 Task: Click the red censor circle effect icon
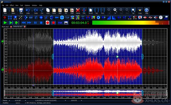(5, 17)
